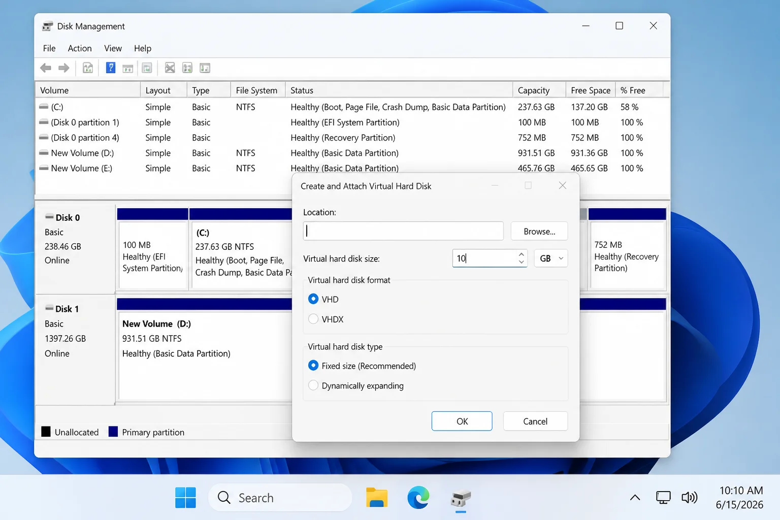Click the last toolbar icon
This screenshot has height=520, width=780.
[x=205, y=68]
